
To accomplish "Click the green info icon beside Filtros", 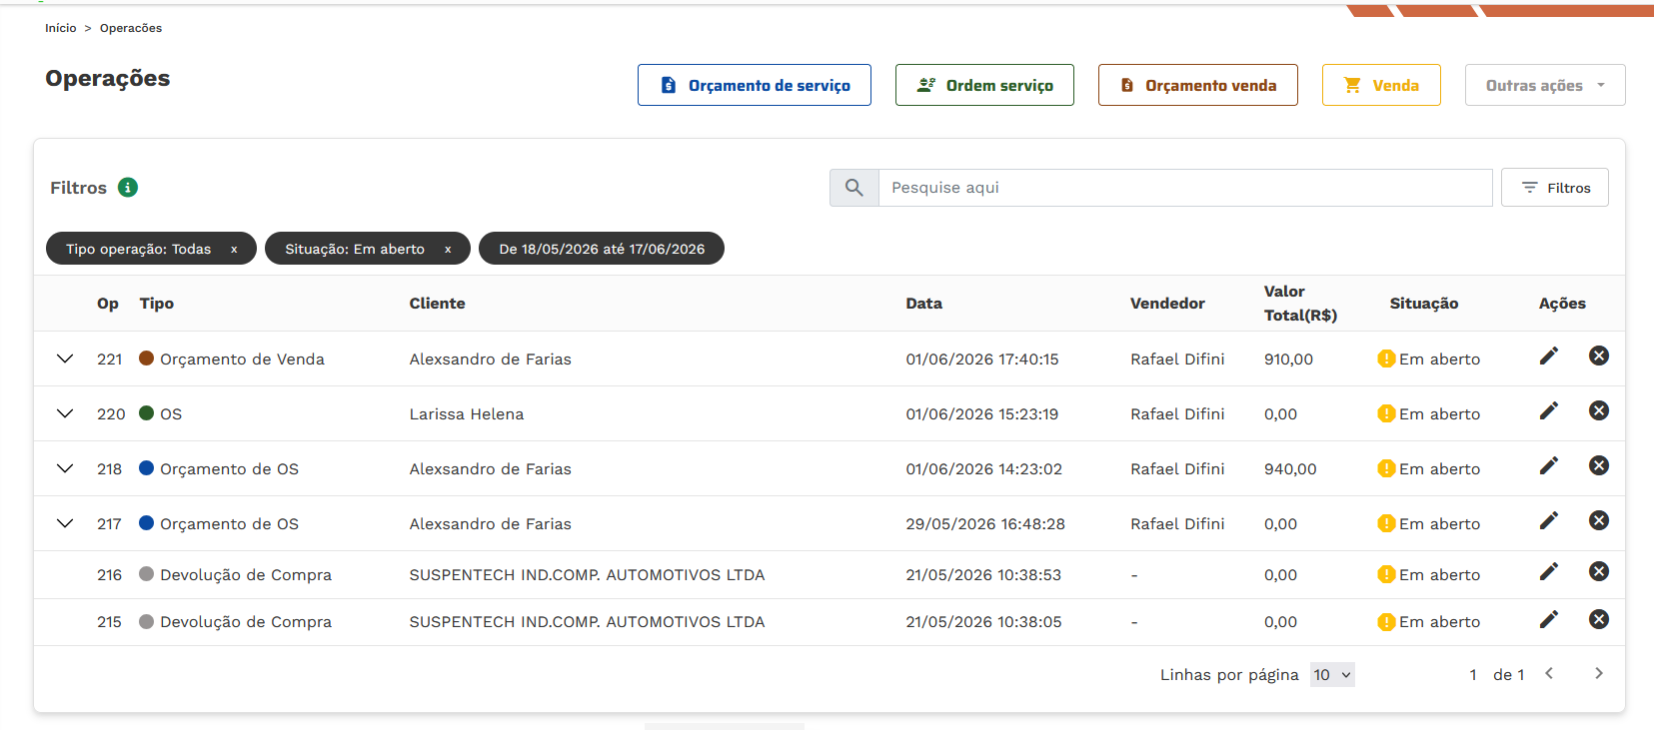I will (x=128, y=187).
